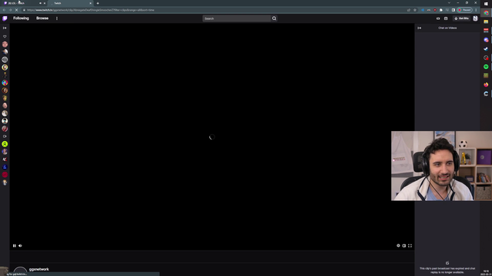
Task: Open Chrome three-dot menu
Action: pos(476,10)
